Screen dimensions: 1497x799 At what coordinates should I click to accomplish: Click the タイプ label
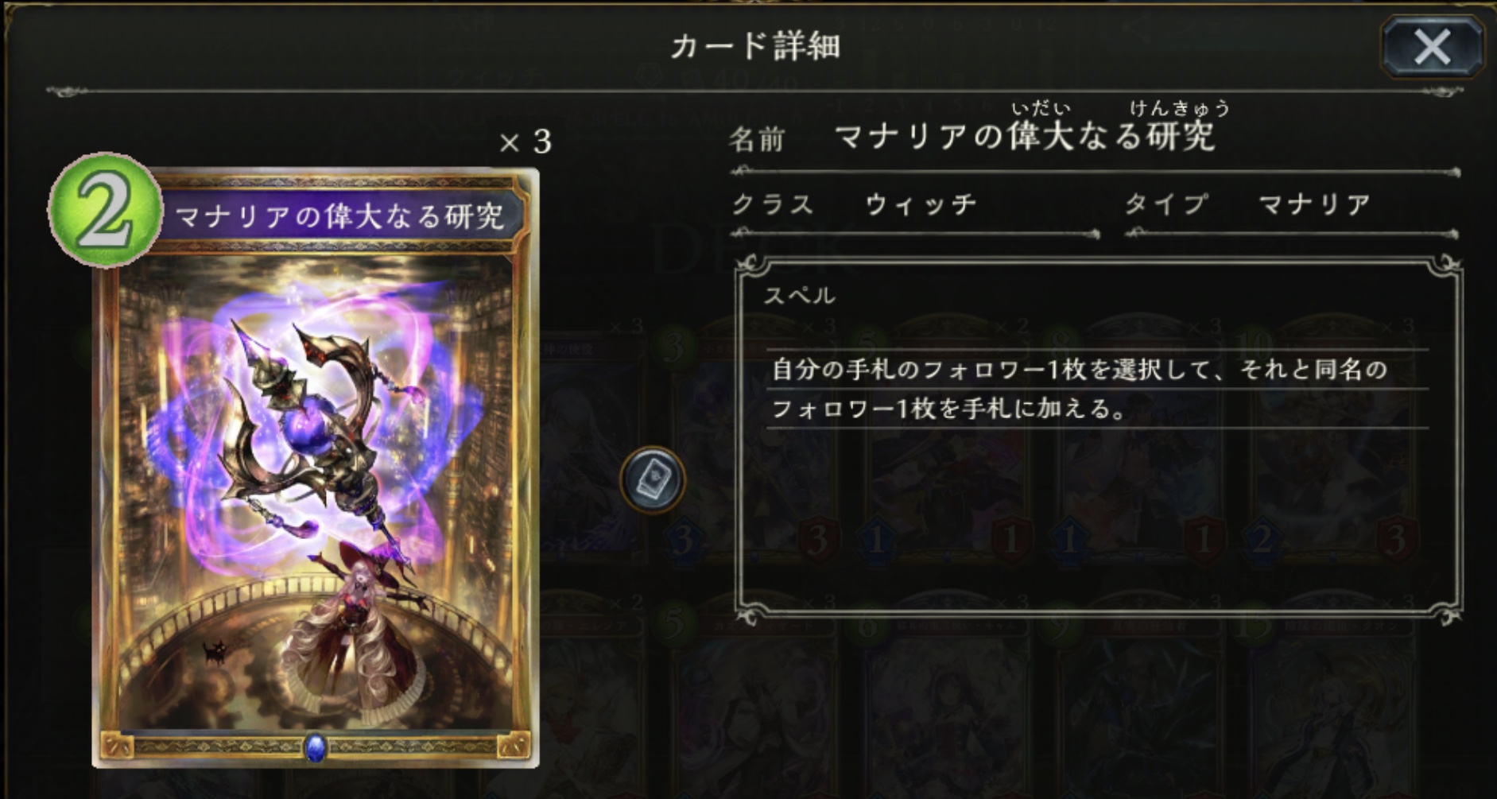pos(1166,204)
